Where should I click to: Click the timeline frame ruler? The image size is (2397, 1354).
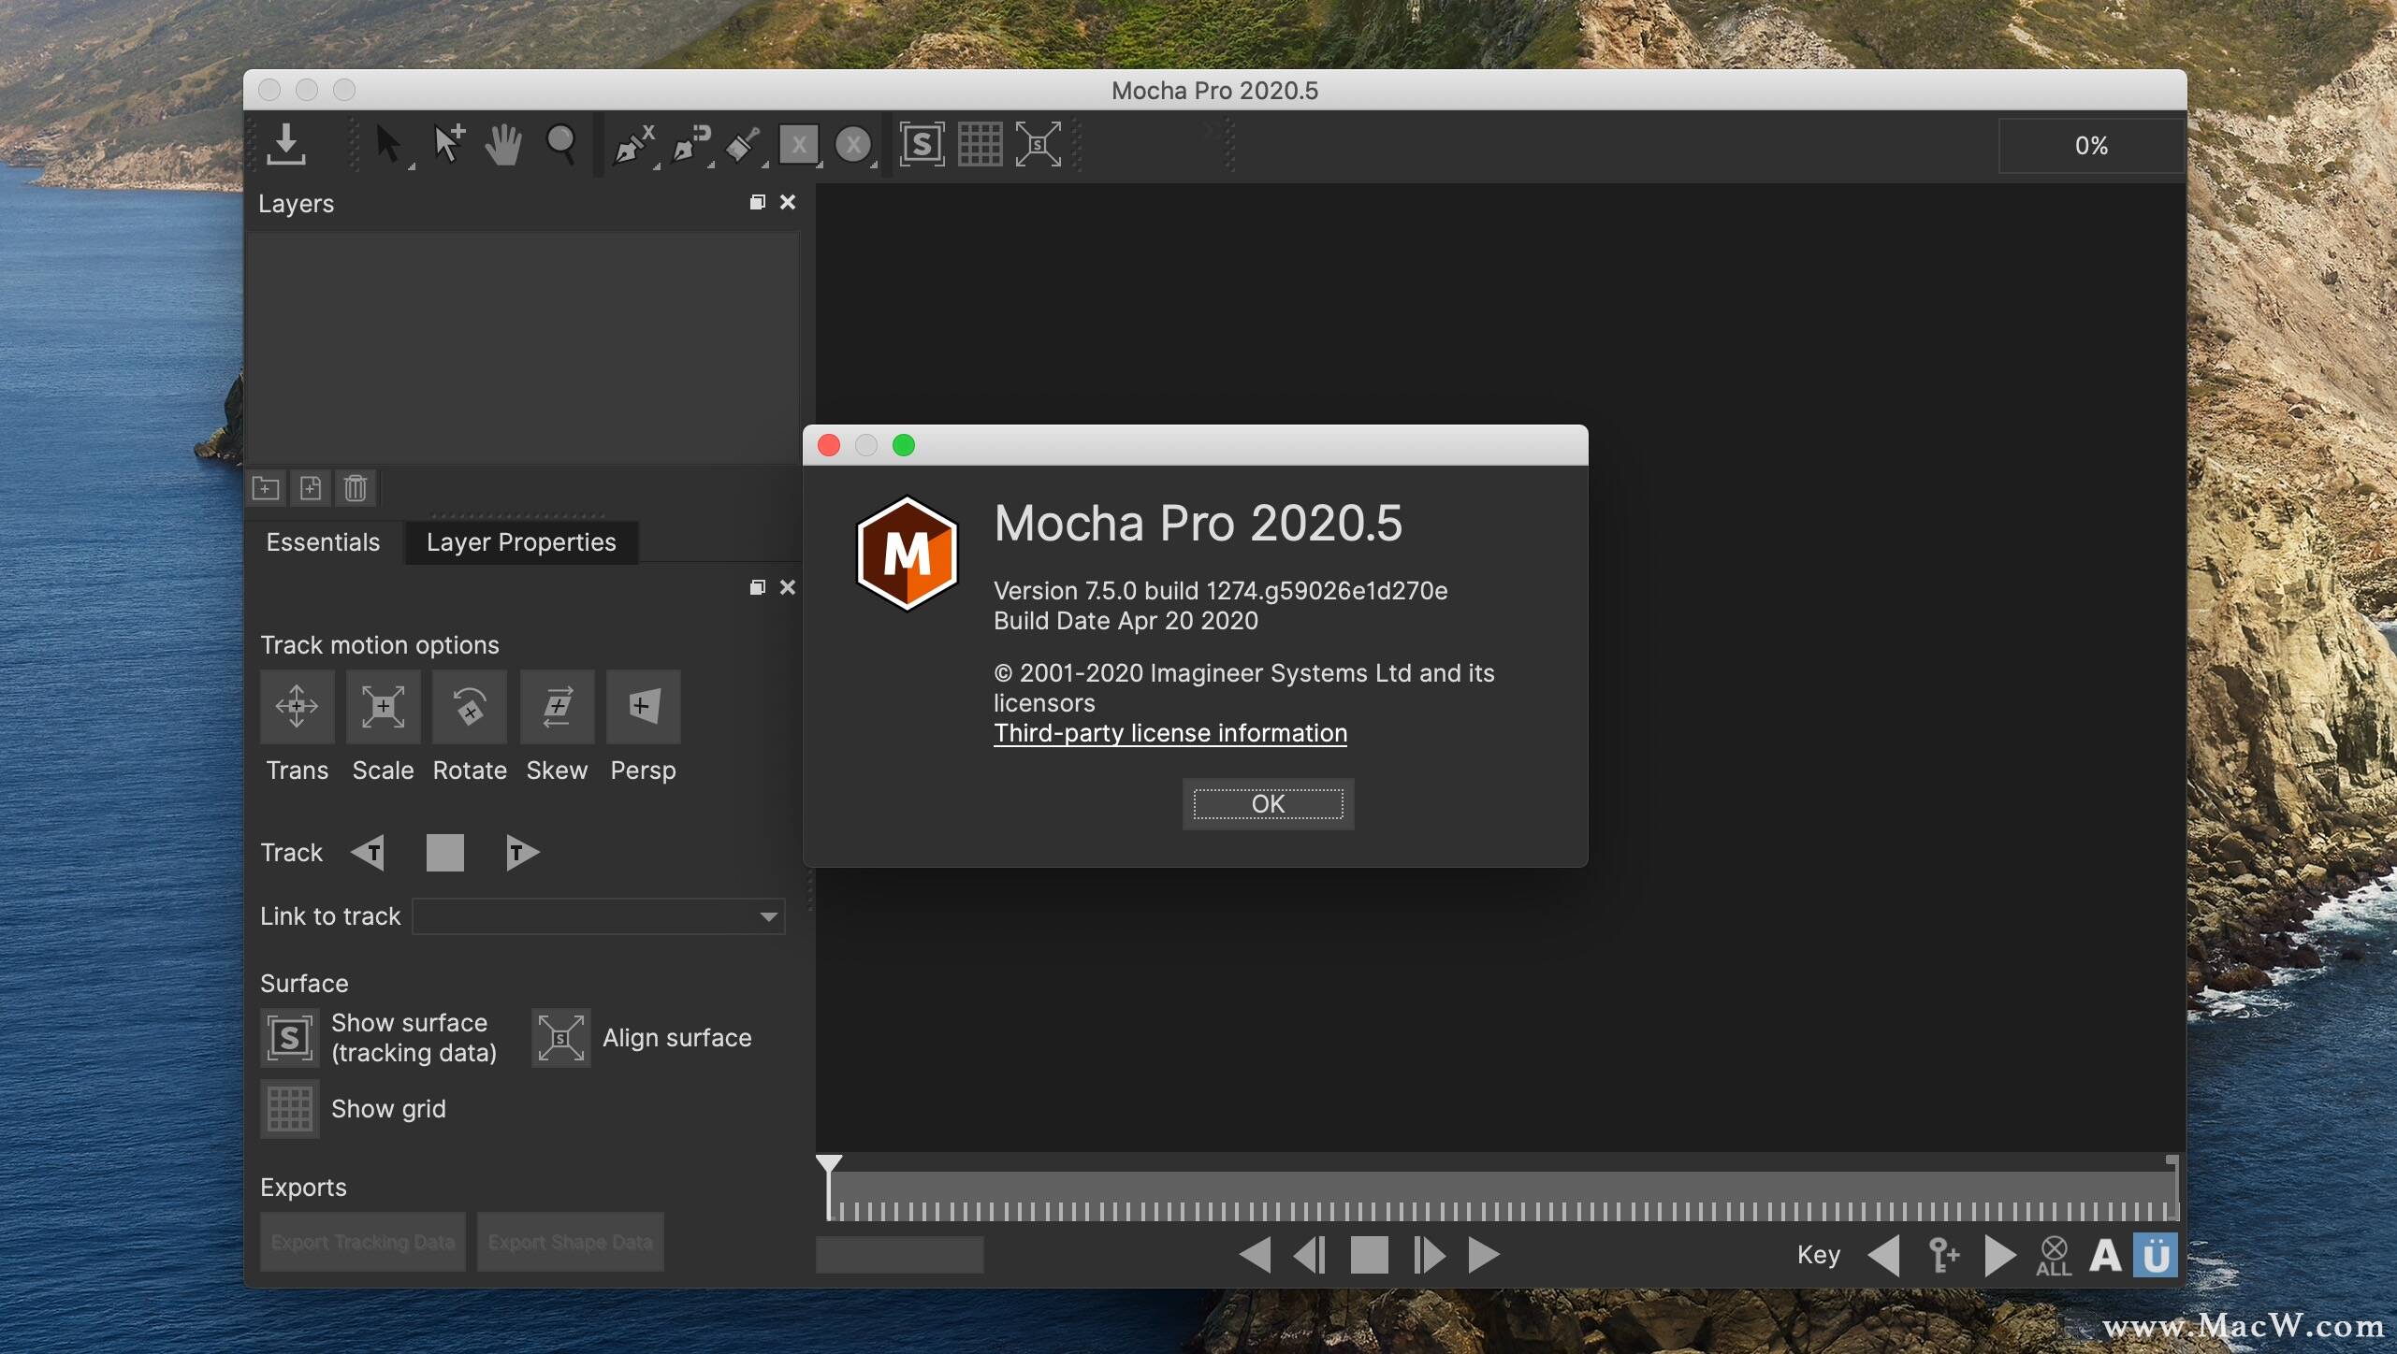coord(1504,1197)
